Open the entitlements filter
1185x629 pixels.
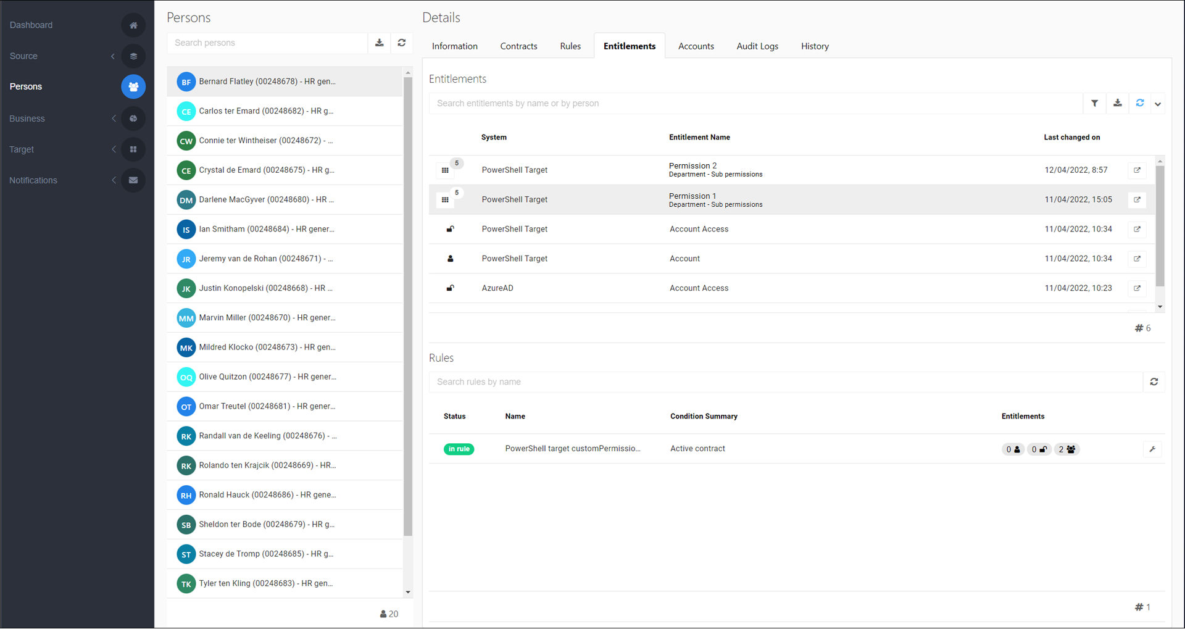click(1094, 103)
